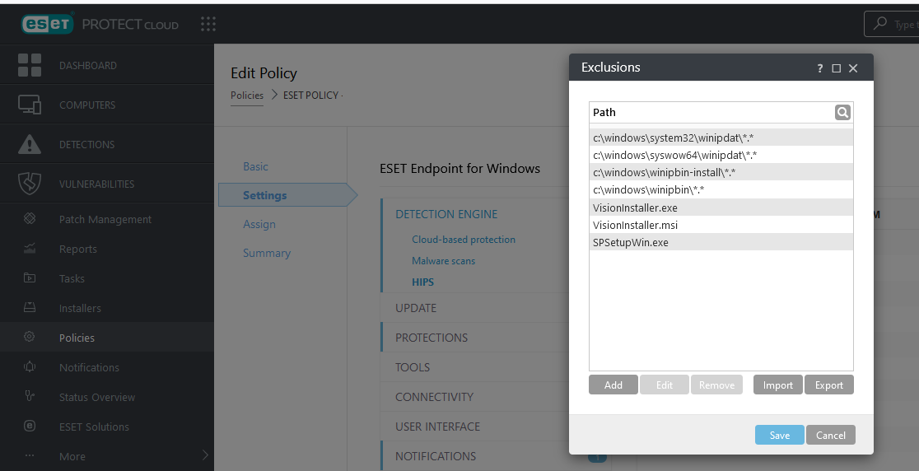
Task: Select VisionInstaller.exe exclusion row
Action: click(x=721, y=208)
